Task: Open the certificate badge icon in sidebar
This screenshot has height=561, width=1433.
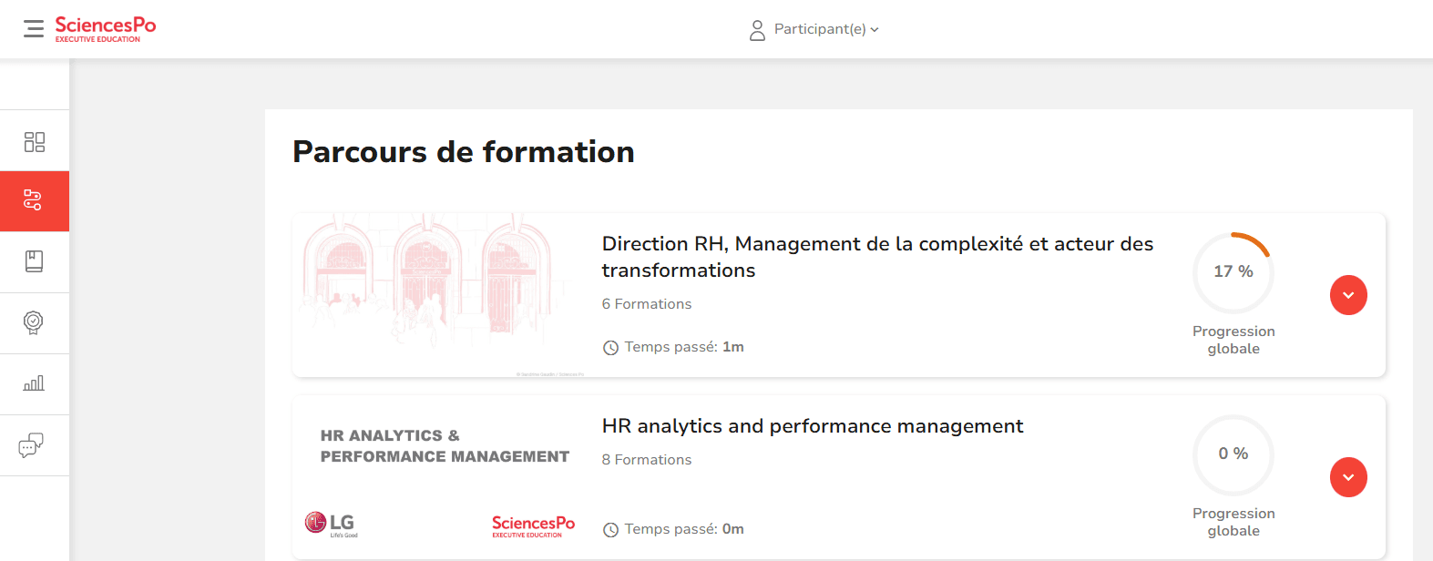Action: pyautogui.click(x=34, y=322)
